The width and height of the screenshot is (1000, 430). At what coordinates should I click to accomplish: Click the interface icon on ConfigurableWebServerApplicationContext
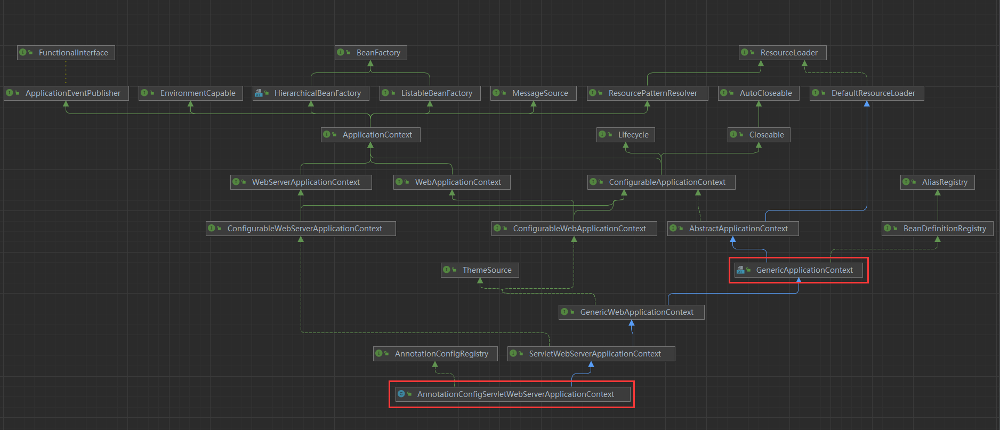(x=212, y=228)
